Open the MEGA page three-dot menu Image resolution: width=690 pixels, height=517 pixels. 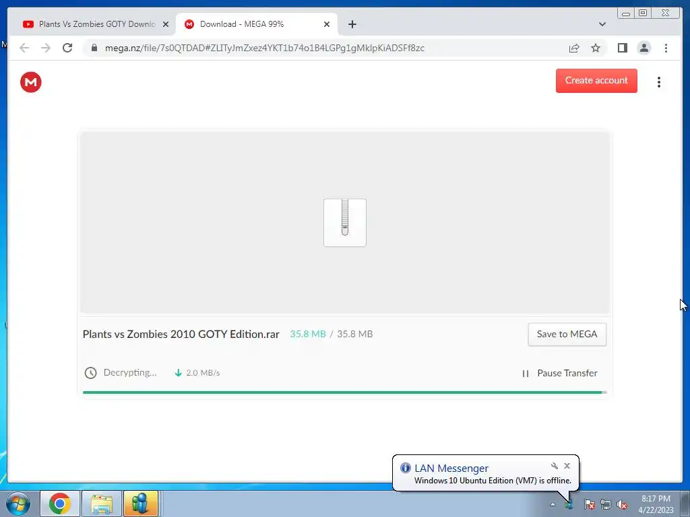tap(659, 82)
